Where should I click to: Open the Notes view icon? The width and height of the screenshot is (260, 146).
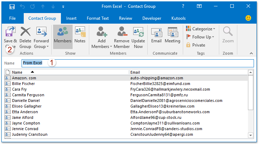pyautogui.click(x=80, y=33)
